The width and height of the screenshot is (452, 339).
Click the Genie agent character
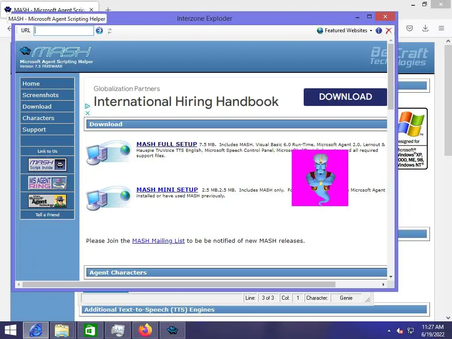coord(320,178)
